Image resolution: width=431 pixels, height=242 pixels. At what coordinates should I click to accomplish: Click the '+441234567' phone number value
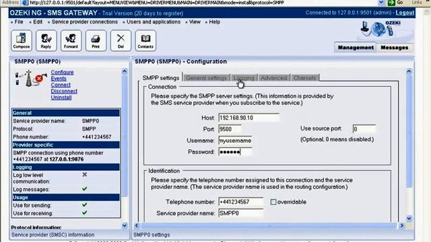[x=97, y=137]
